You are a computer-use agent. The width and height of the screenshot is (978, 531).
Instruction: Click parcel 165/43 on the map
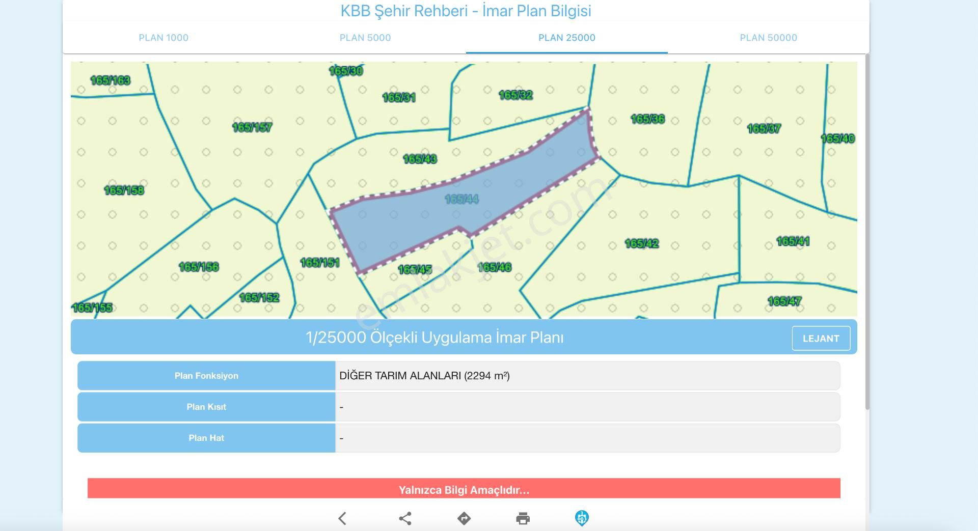(420, 159)
